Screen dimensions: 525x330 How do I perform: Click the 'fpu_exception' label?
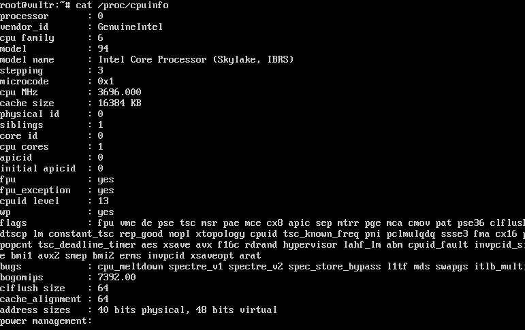(x=35, y=190)
